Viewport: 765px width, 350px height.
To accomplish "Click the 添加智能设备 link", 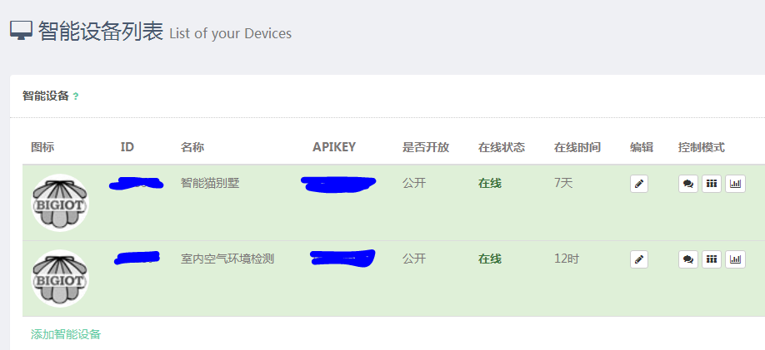I will coord(65,334).
